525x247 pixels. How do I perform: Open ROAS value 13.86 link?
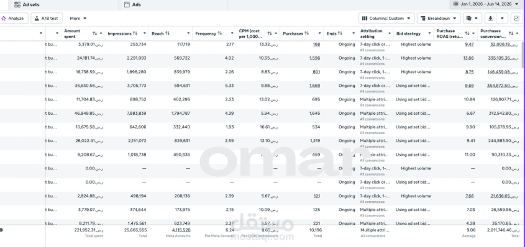click(468, 58)
